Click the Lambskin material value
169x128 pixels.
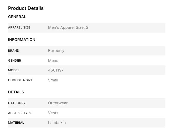tap(57, 123)
